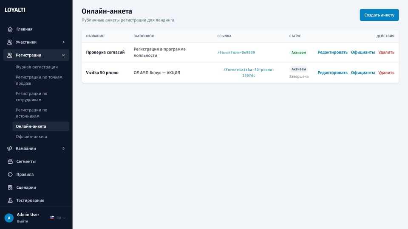Click the Публичные анкеты регистрации subtitle
This screenshot has width=408, height=229.
coord(128,20)
